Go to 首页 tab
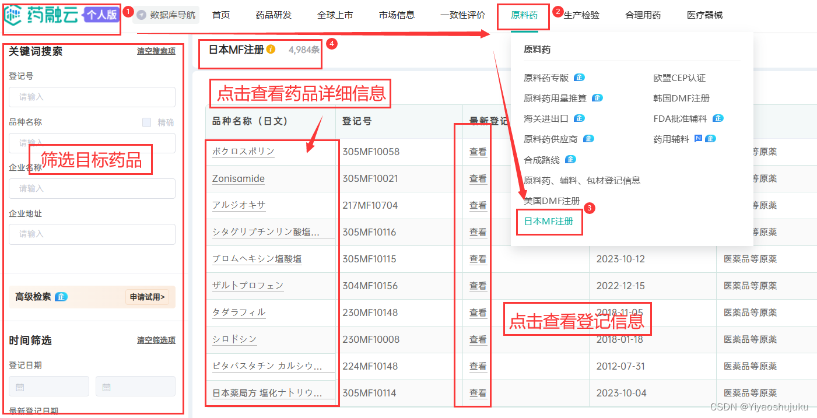Screen dimensions: 817x418 [221, 15]
